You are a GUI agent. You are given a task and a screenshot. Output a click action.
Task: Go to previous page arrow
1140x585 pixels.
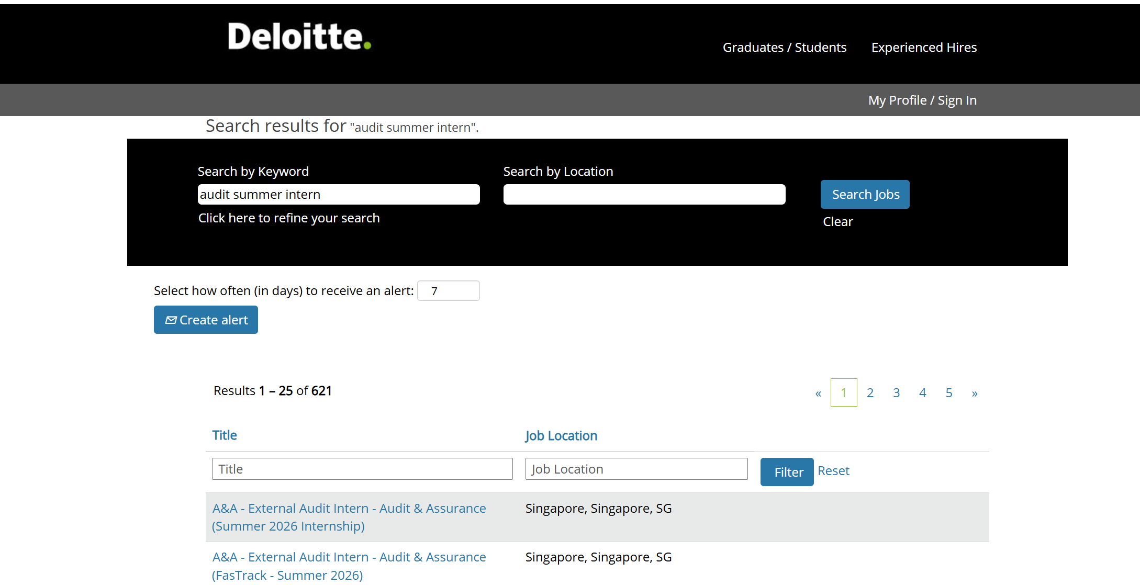(818, 393)
